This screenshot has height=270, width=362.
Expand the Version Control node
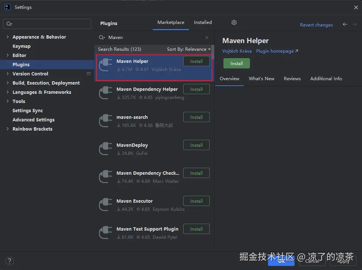pos(8,74)
